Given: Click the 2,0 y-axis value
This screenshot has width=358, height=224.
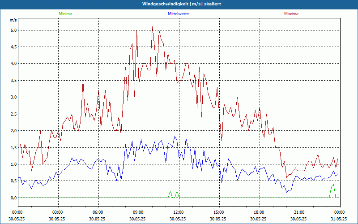Looking at the screenshot, I should [x=14, y=131].
